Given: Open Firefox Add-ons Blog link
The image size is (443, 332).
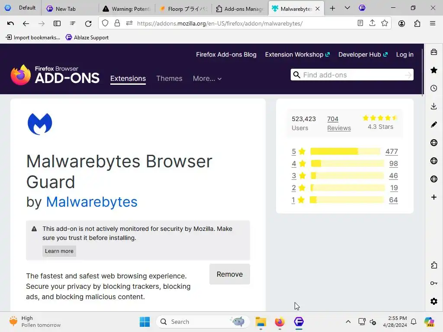Looking at the screenshot, I should click(226, 54).
